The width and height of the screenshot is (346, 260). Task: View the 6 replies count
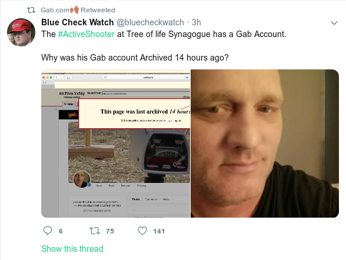[x=61, y=231]
